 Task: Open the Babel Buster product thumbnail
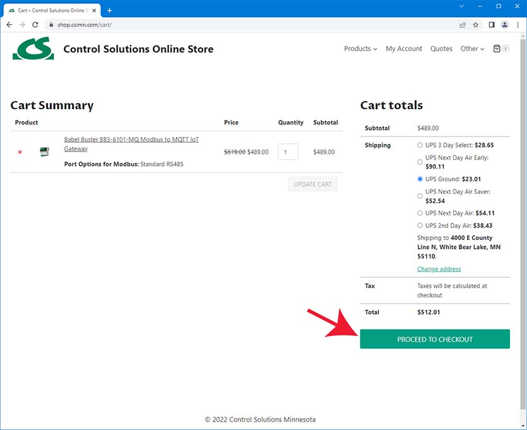pos(44,152)
